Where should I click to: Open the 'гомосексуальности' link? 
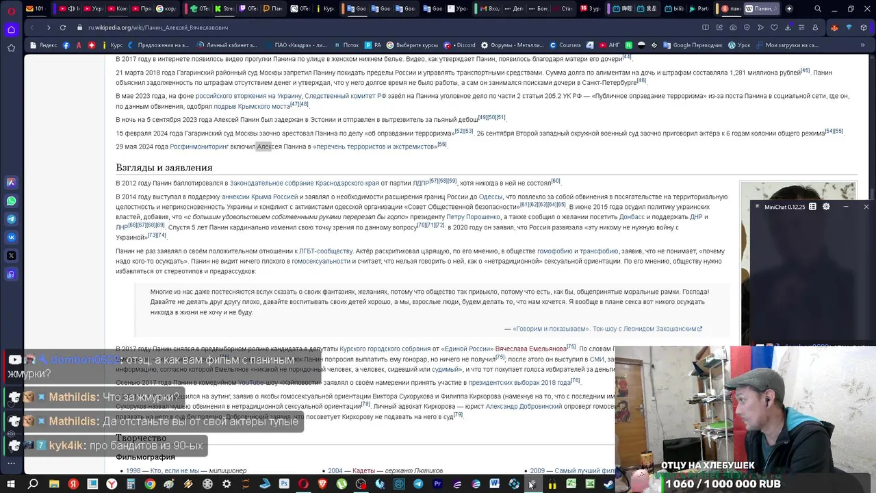point(321,262)
